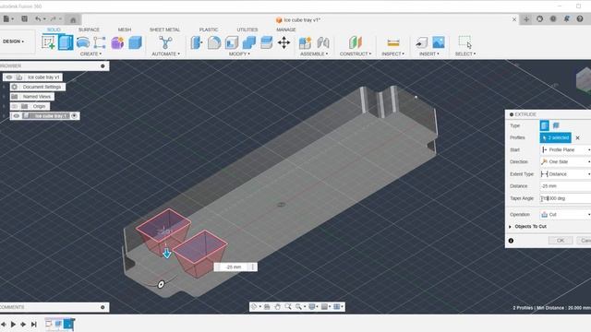Close the Ice cube tray v1 document tab

coord(514,19)
